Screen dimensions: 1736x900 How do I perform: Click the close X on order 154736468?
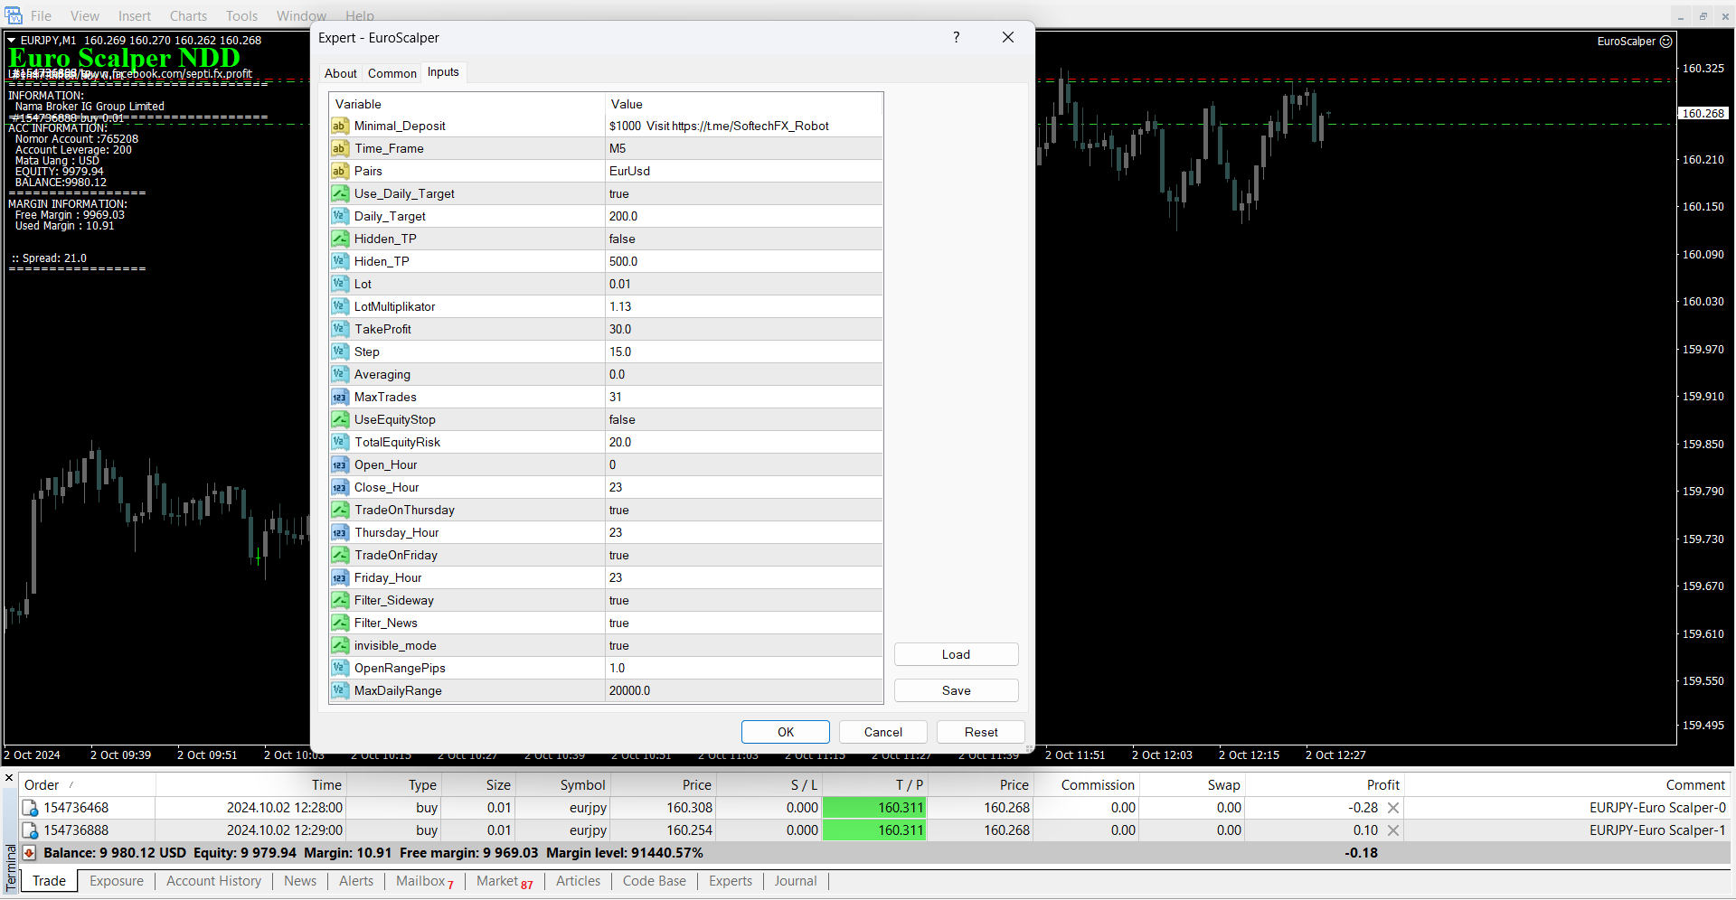[1393, 808]
